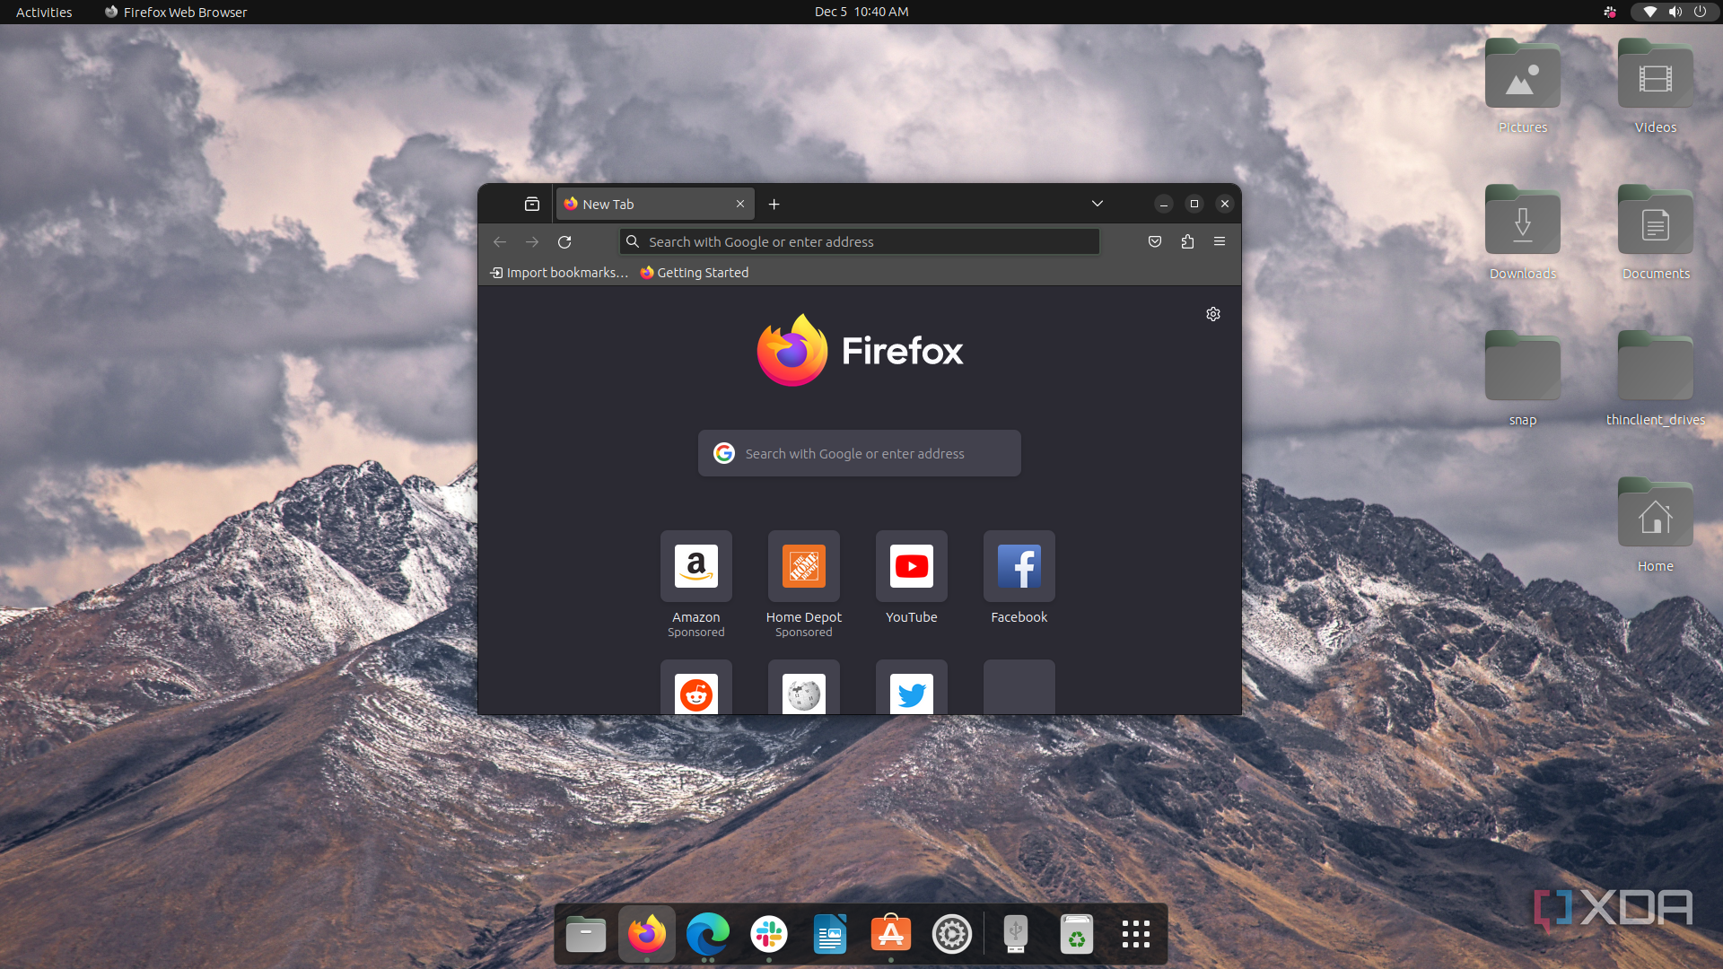The width and height of the screenshot is (1723, 969).
Task: Open the YouTube shortcut tile
Action: click(x=911, y=567)
